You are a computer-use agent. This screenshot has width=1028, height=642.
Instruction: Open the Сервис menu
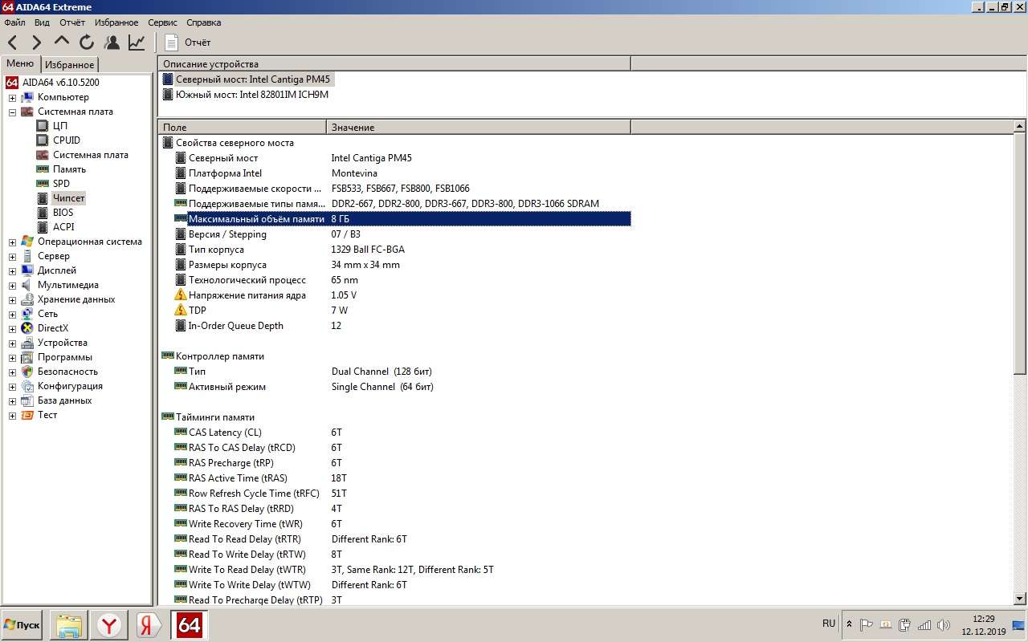162,22
